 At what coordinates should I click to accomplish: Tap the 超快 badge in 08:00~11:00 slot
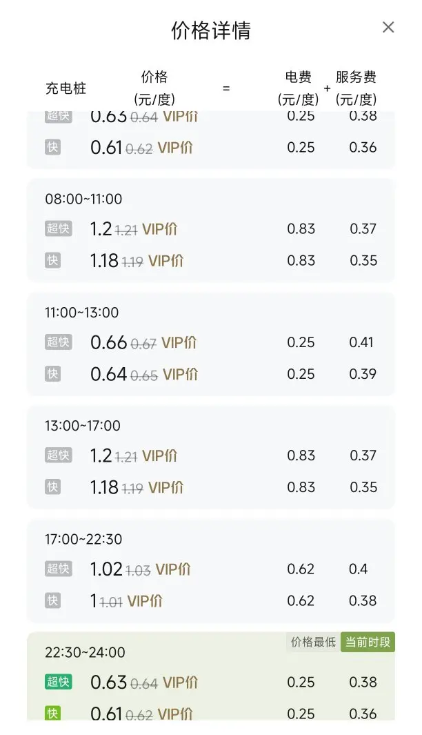click(59, 229)
